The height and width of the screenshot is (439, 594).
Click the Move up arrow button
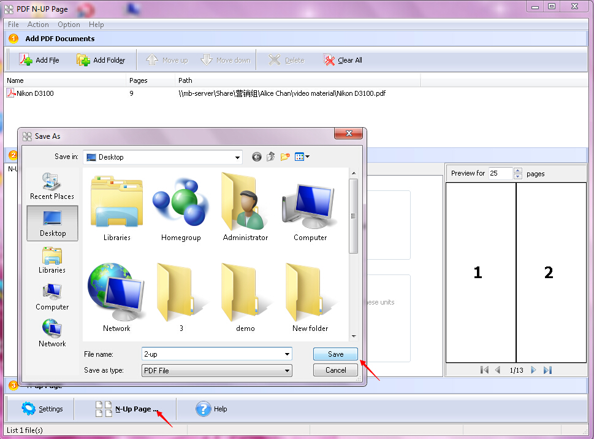click(x=167, y=60)
